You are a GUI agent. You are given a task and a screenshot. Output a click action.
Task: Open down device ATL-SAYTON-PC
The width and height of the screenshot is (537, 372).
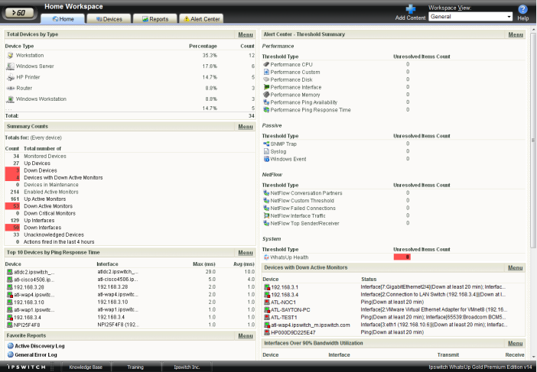[291, 310]
